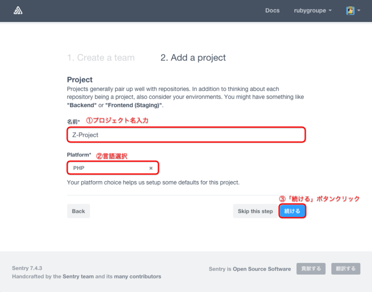
Task: Open the Docs link
Action: [x=272, y=10]
